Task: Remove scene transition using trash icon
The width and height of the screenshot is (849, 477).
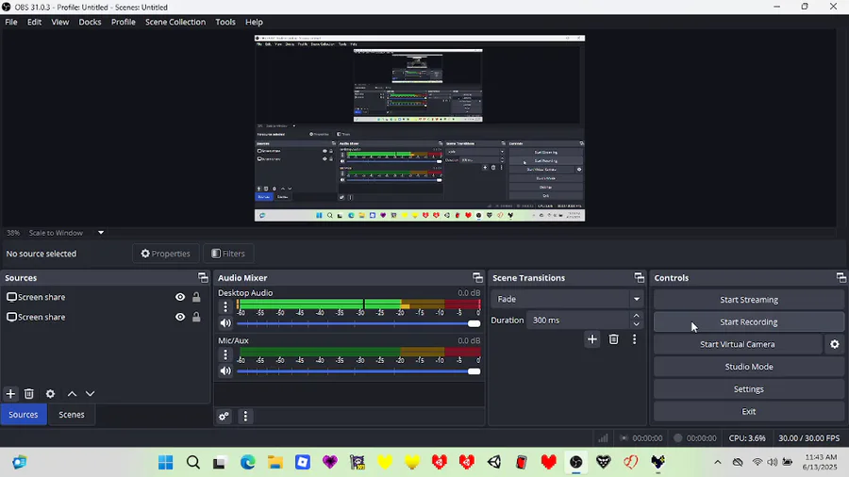Action: click(613, 339)
